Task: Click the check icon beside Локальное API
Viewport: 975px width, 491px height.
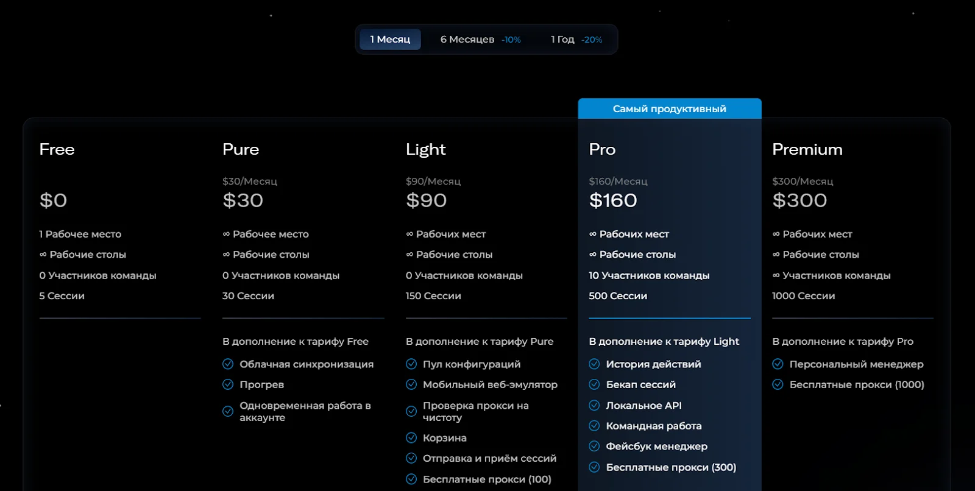Action: [x=594, y=406]
